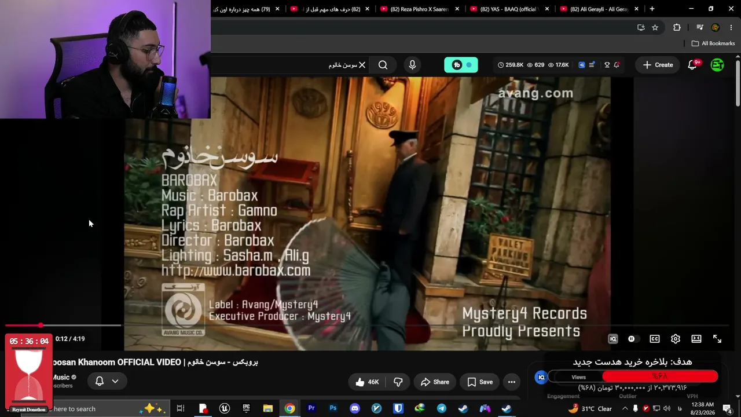Open the Chrome profile avatar
Image resolution: width=741 pixels, height=417 pixels.
point(716,27)
